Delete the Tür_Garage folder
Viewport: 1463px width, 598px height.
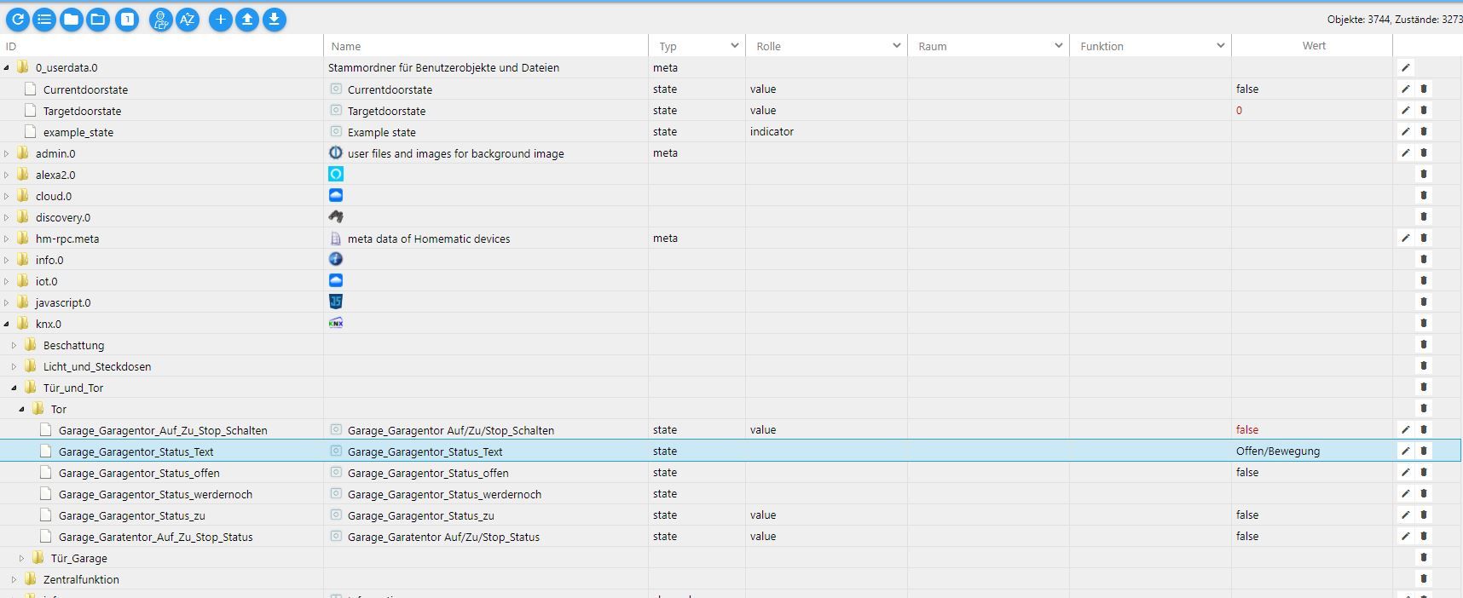coord(1424,557)
